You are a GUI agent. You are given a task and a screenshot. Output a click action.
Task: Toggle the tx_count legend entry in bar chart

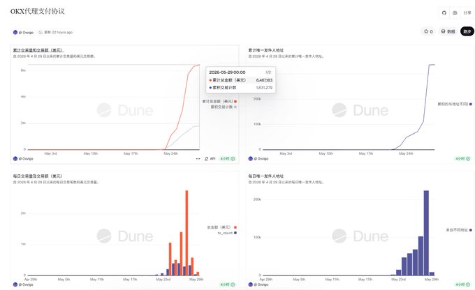[227, 233]
